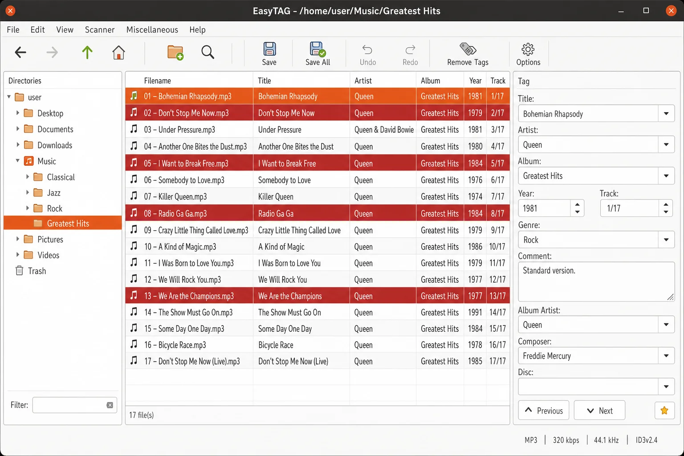Click music note icon of A Kind of Magic.mp3

[134, 246]
